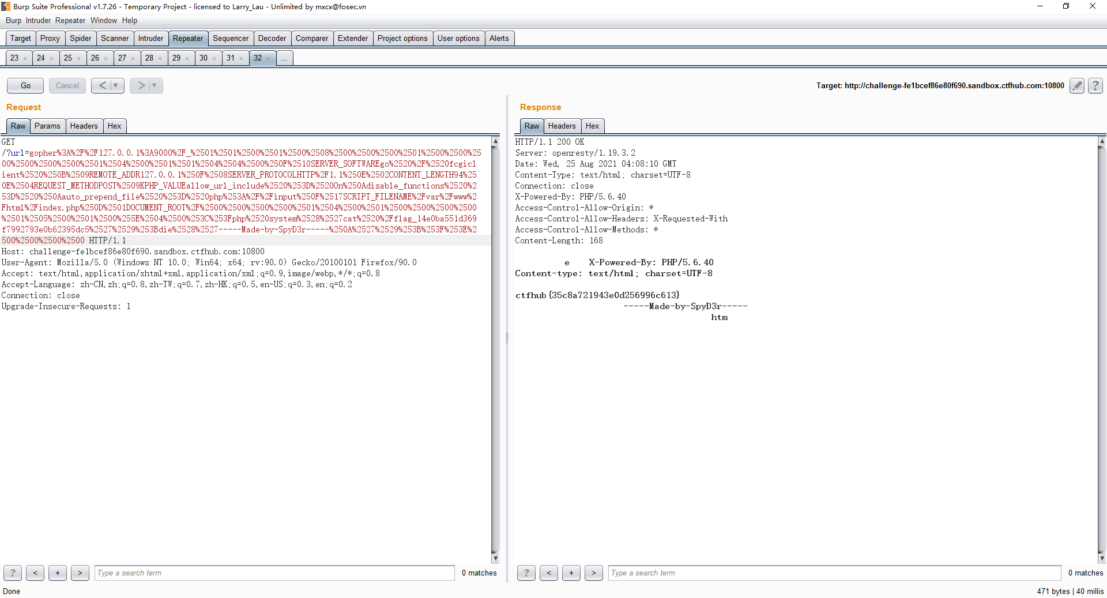Click the plus button in response search
The image size is (1107, 598).
pyautogui.click(x=571, y=573)
